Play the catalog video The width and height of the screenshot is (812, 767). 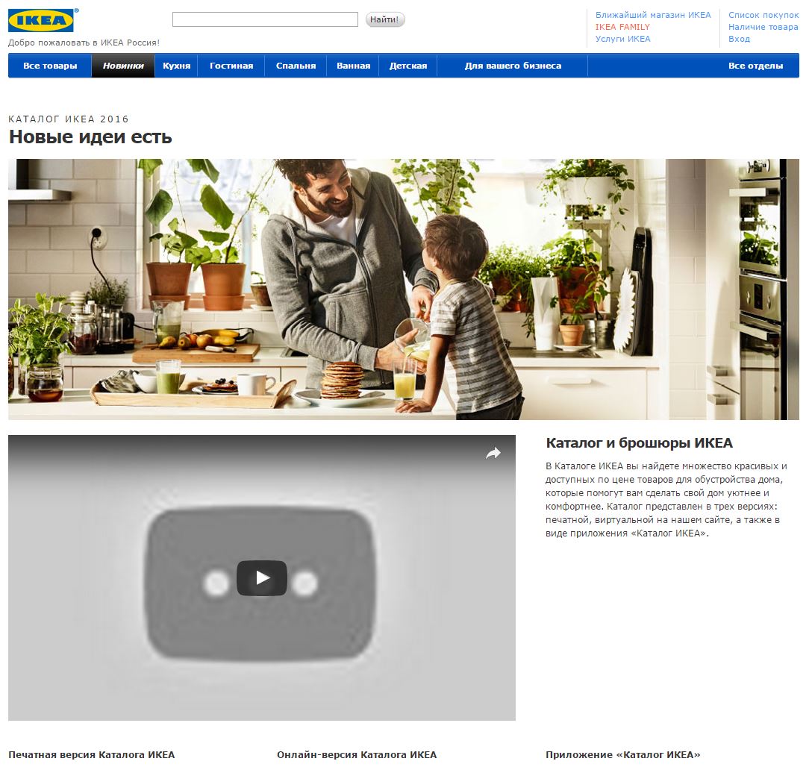pos(261,577)
